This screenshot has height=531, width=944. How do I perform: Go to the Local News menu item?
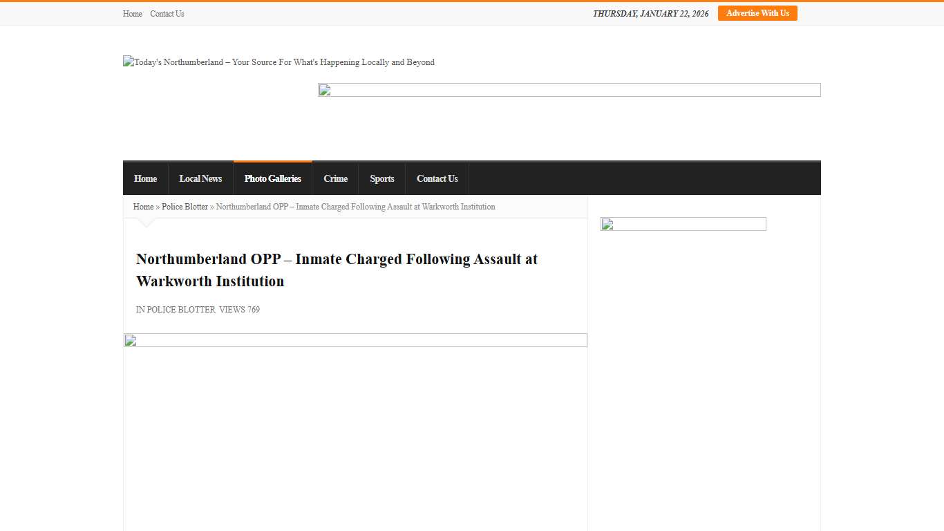(200, 178)
